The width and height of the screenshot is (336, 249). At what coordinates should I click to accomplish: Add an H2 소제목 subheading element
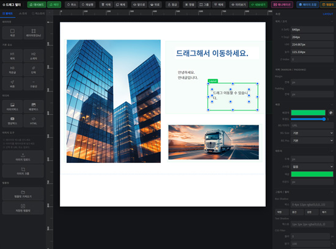click(x=34, y=56)
